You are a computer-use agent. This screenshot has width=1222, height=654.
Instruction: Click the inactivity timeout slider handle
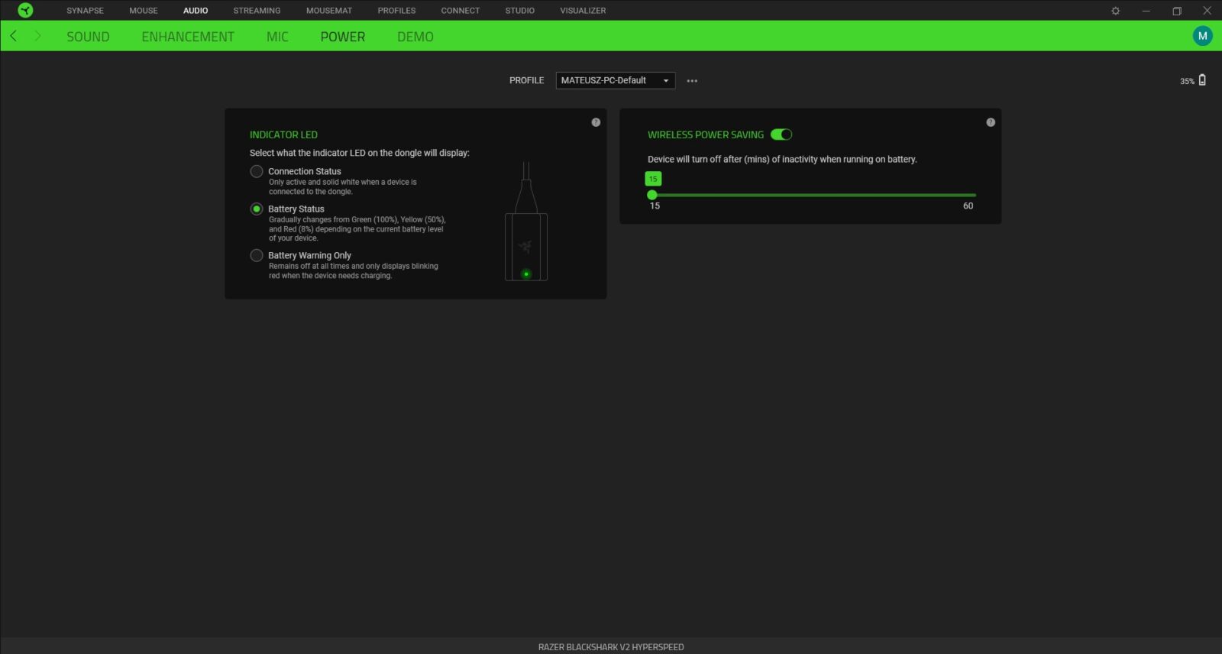pyautogui.click(x=652, y=195)
